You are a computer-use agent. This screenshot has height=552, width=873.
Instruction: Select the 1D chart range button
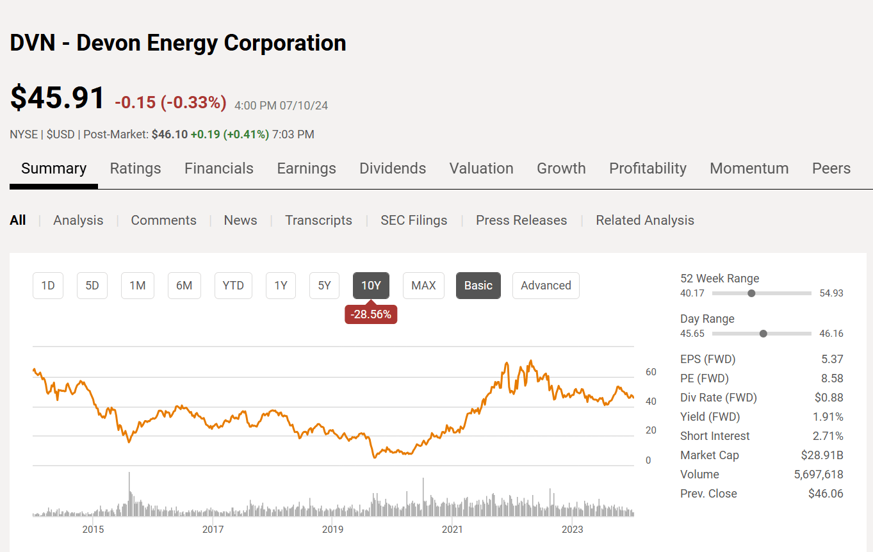click(48, 286)
